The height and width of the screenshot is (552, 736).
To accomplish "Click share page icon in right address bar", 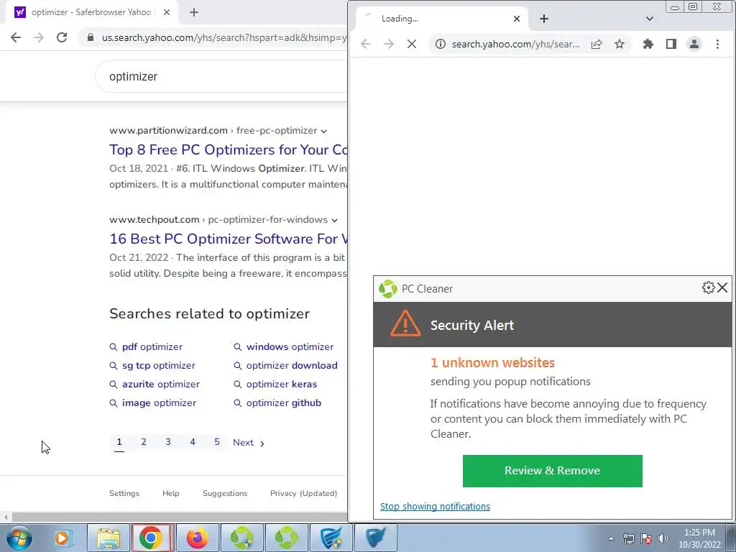I will (x=597, y=44).
